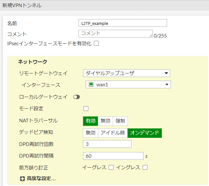The image size is (209, 186).
Task: Select 有効 for NATトラバーサル
Action: 90,121
